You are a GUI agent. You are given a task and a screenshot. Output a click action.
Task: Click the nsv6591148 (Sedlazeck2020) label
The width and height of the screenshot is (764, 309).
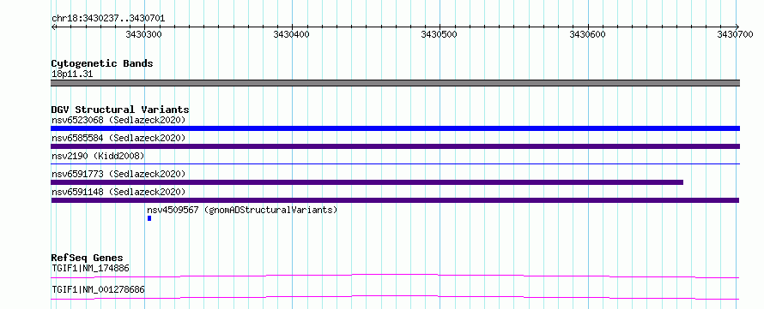pos(118,192)
